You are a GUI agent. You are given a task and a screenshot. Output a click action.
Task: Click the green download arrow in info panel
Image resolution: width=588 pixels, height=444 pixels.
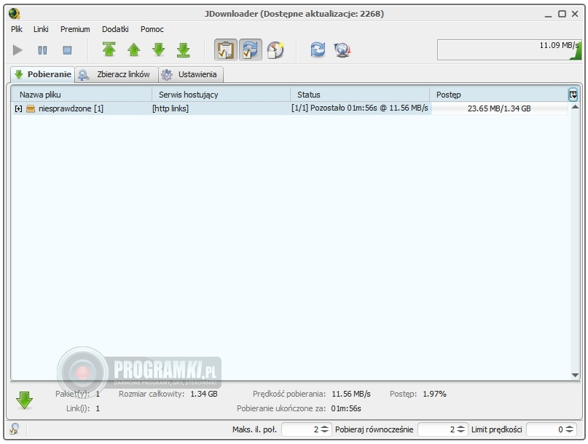[x=24, y=400]
